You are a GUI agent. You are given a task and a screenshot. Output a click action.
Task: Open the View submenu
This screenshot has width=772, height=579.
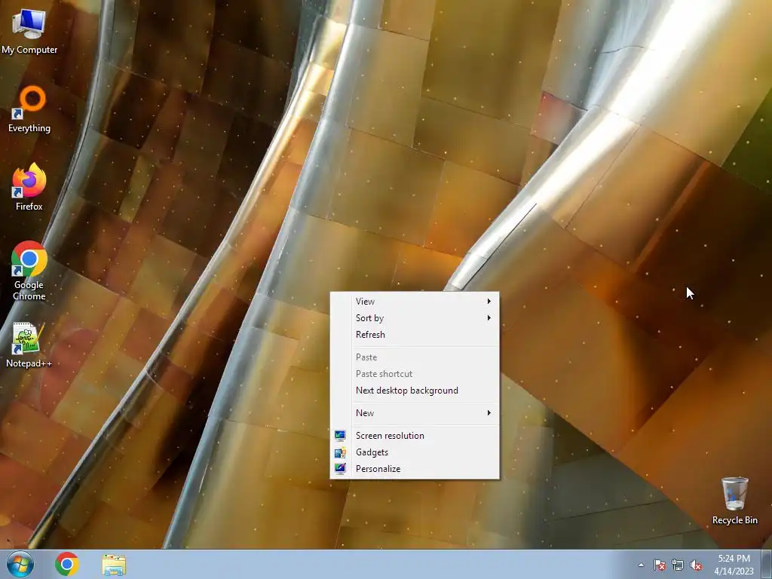point(415,302)
